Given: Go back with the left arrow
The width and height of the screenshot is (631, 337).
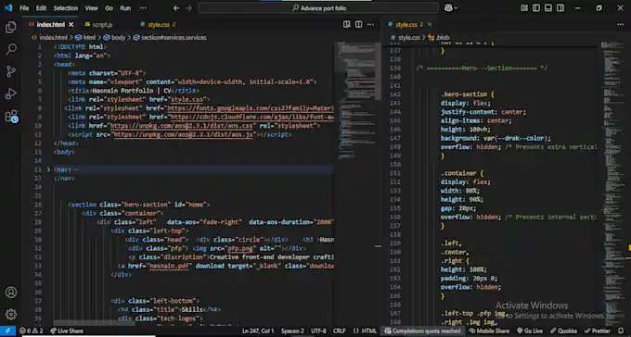Looking at the screenshot, I should [176, 8].
